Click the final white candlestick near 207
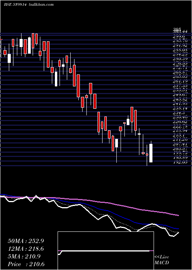 pos(151,153)
